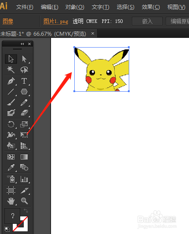Click the 透明 transparency label
189x234 pixels.
click(x=78, y=21)
